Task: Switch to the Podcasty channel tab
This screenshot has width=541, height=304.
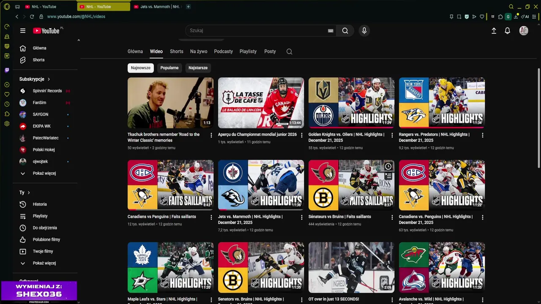Action: (224, 52)
